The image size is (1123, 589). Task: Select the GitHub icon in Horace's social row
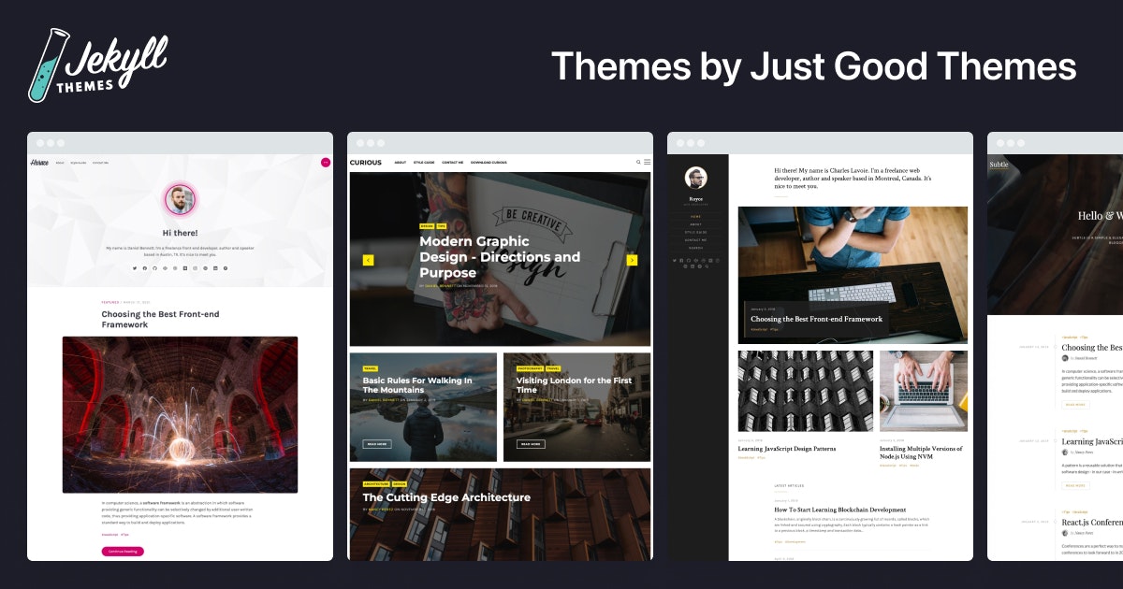point(154,268)
